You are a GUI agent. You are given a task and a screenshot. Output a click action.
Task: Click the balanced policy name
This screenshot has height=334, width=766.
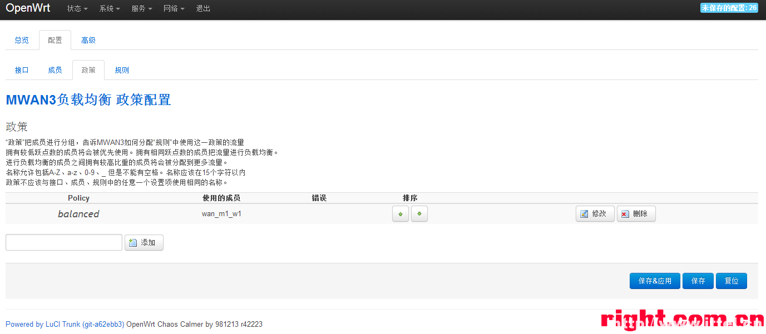(x=78, y=214)
